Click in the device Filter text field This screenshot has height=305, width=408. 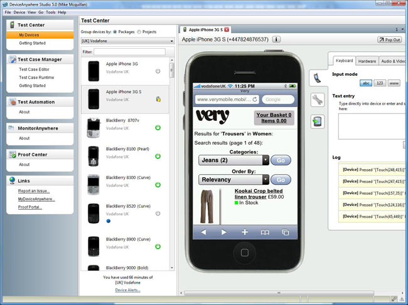[129, 51]
